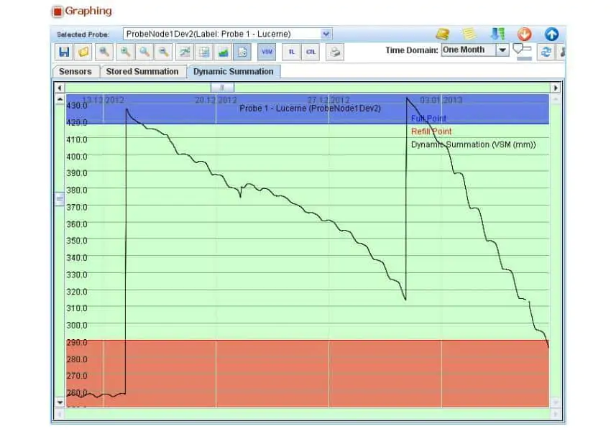
Task: Open the Selected Probe dropdown
Action: [x=325, y=33]
